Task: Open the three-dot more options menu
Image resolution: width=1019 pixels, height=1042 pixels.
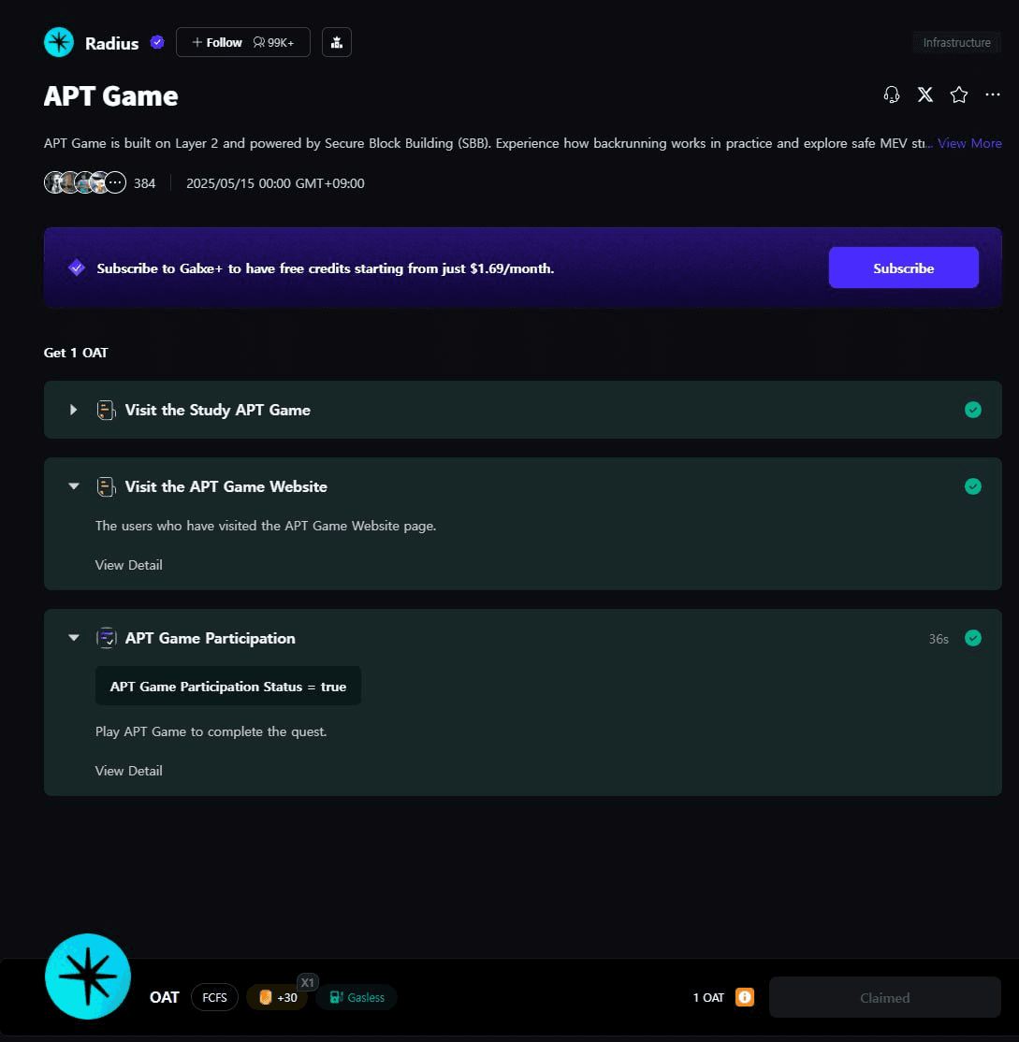Action: [x=993, y=95]
